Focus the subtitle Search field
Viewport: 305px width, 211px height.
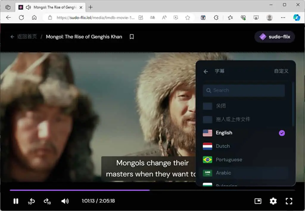click(244, 90)
